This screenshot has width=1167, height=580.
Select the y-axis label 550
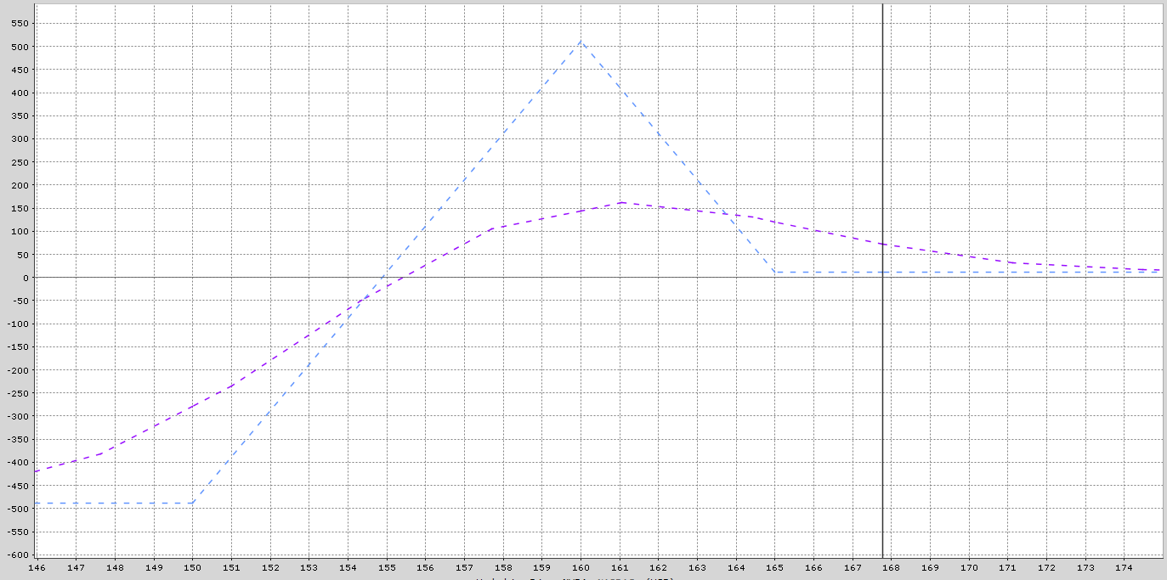click(20, 23)
